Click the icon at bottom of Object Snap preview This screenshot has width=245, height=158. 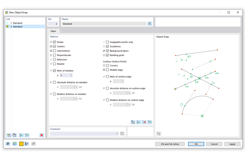coord(159,134)
